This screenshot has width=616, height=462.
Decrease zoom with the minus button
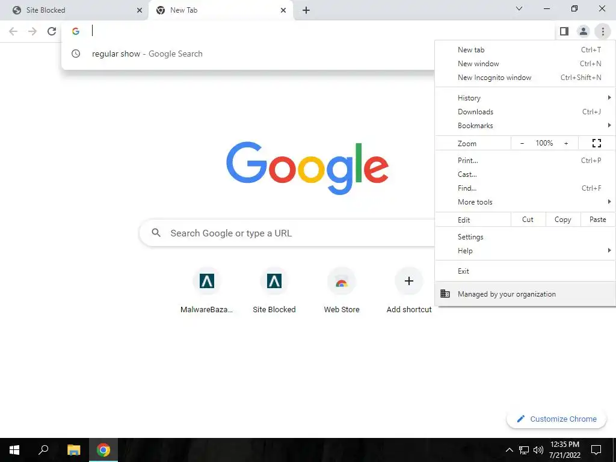click(x=522, y=143)
